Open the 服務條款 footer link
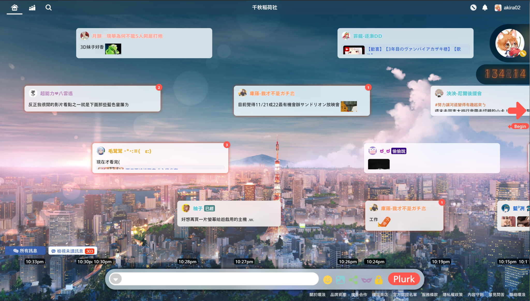The height and width of the screenshot is (301, 530). tap(430, 295)
